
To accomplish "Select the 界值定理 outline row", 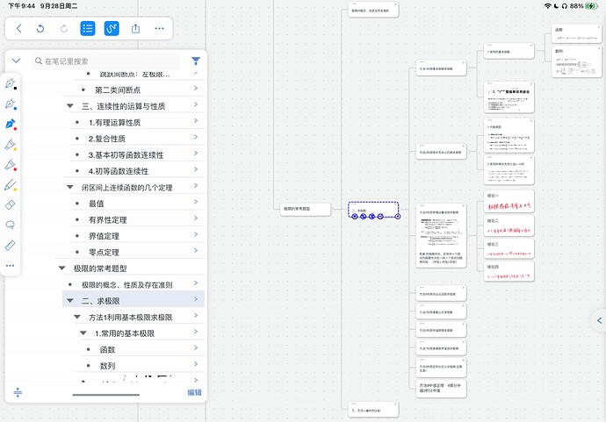I will 137,236.
